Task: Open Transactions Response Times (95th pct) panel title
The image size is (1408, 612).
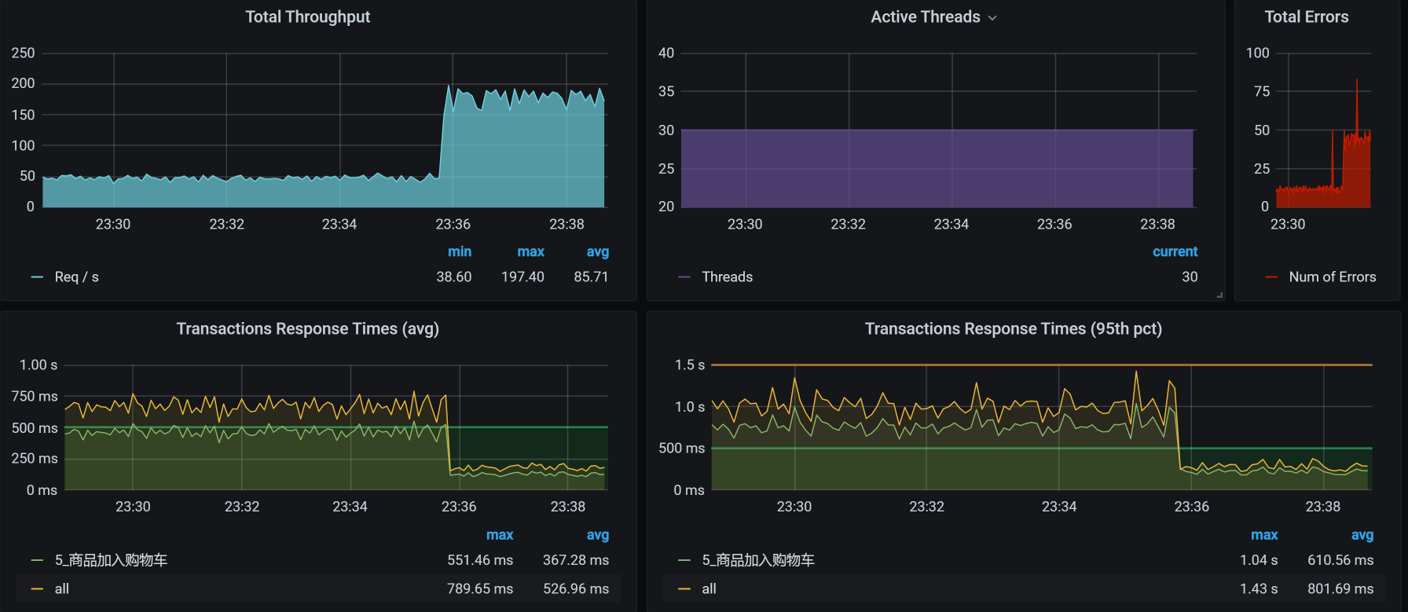Action: [x=1013, y=329]
